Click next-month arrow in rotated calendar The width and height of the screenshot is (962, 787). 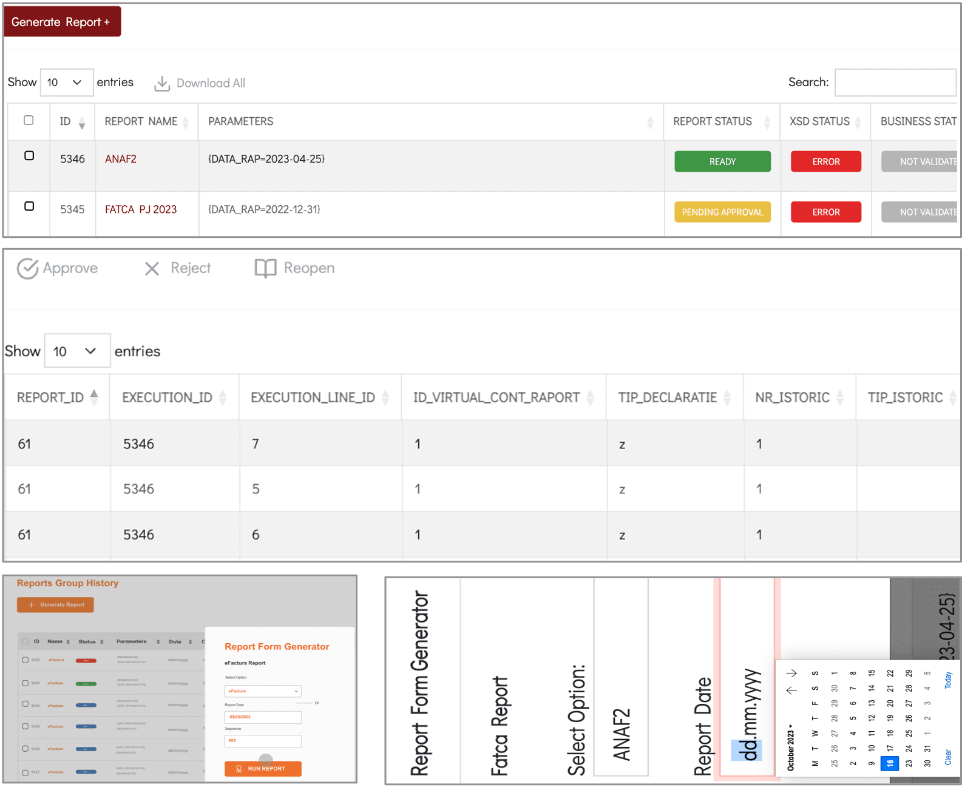[x=791, y=674]
